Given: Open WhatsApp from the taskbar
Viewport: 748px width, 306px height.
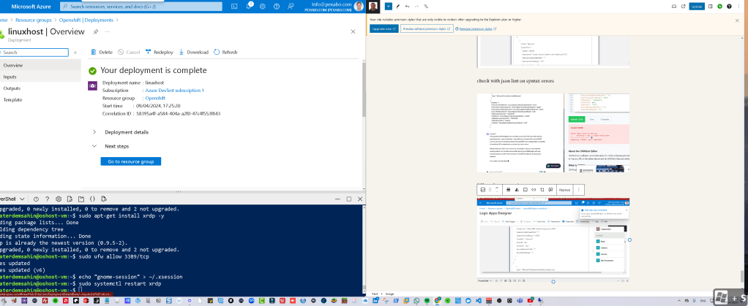Looking at the screenshot, I should [x=417, y=301].
